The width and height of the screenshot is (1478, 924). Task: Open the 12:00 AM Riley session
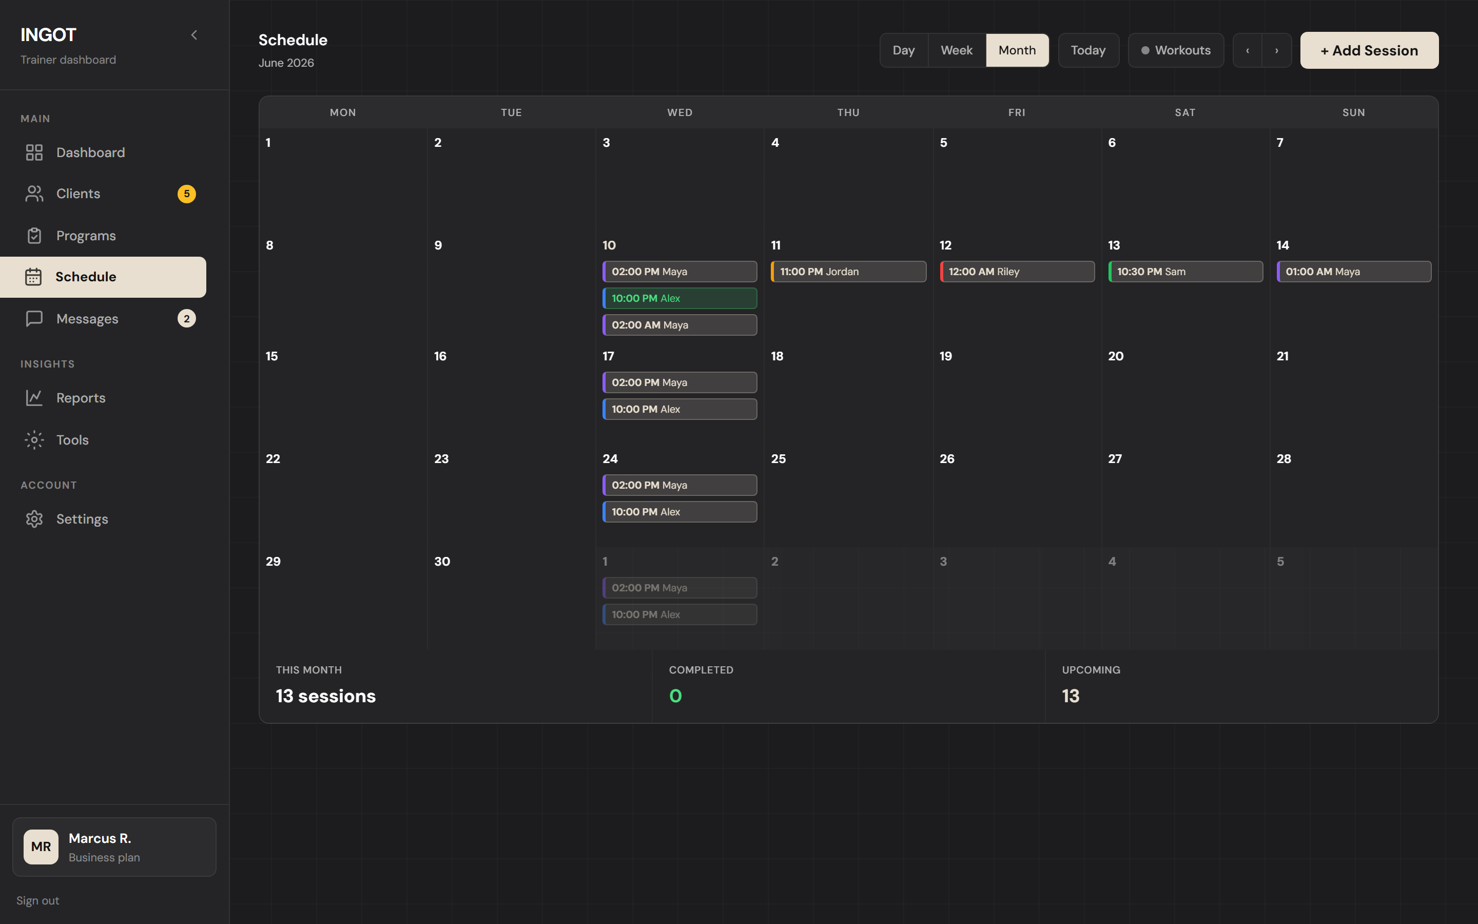[1017, 272]
